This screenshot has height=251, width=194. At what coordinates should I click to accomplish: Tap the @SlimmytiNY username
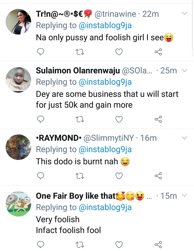tap(109, 138)
